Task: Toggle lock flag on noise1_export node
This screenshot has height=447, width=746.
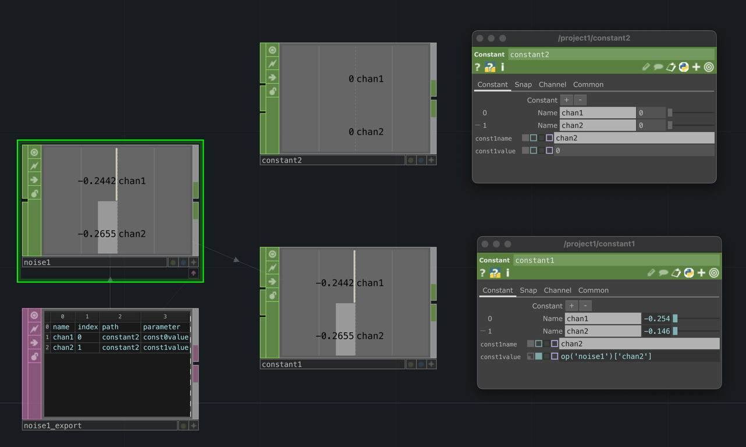Action: coord(34,356)
